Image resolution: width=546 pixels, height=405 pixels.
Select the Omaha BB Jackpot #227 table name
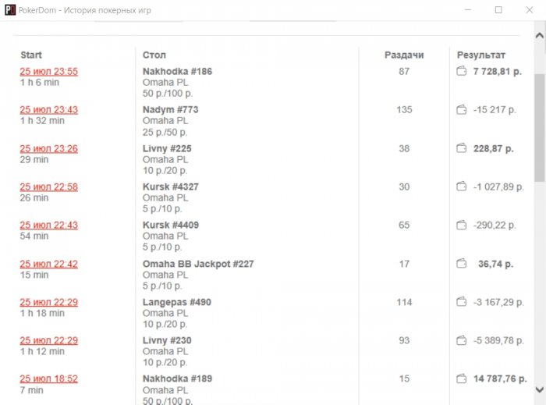[x=198, y=264]
